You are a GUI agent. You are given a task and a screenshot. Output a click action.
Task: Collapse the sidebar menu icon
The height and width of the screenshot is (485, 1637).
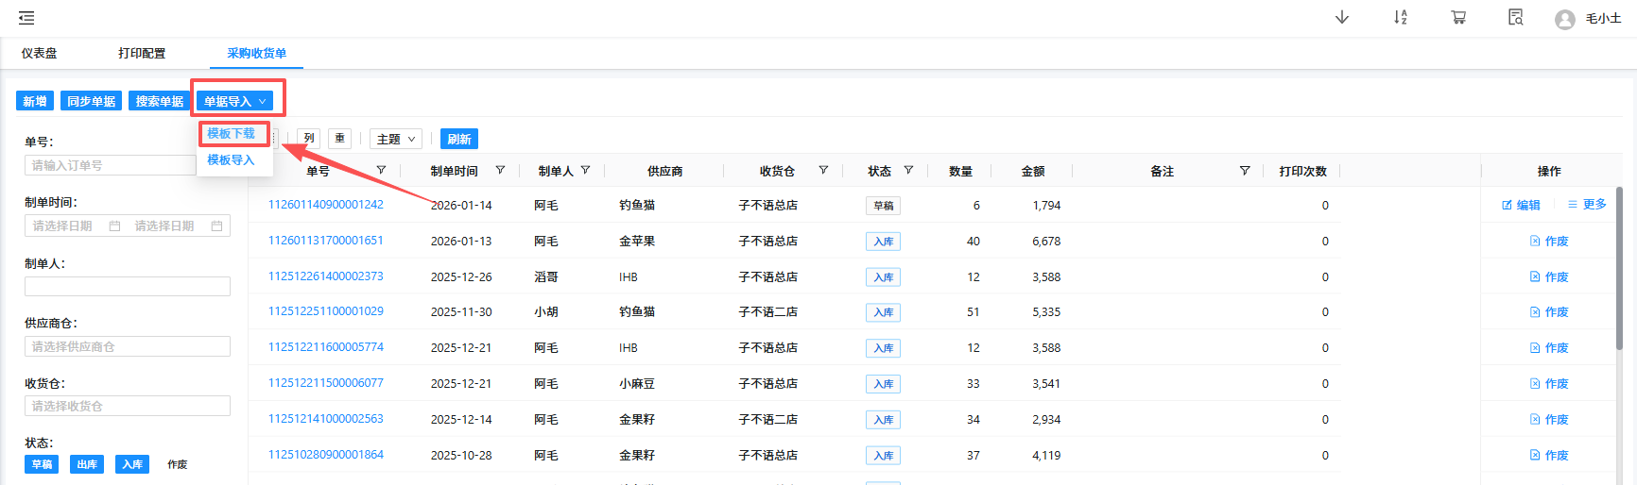click(26, 18)
